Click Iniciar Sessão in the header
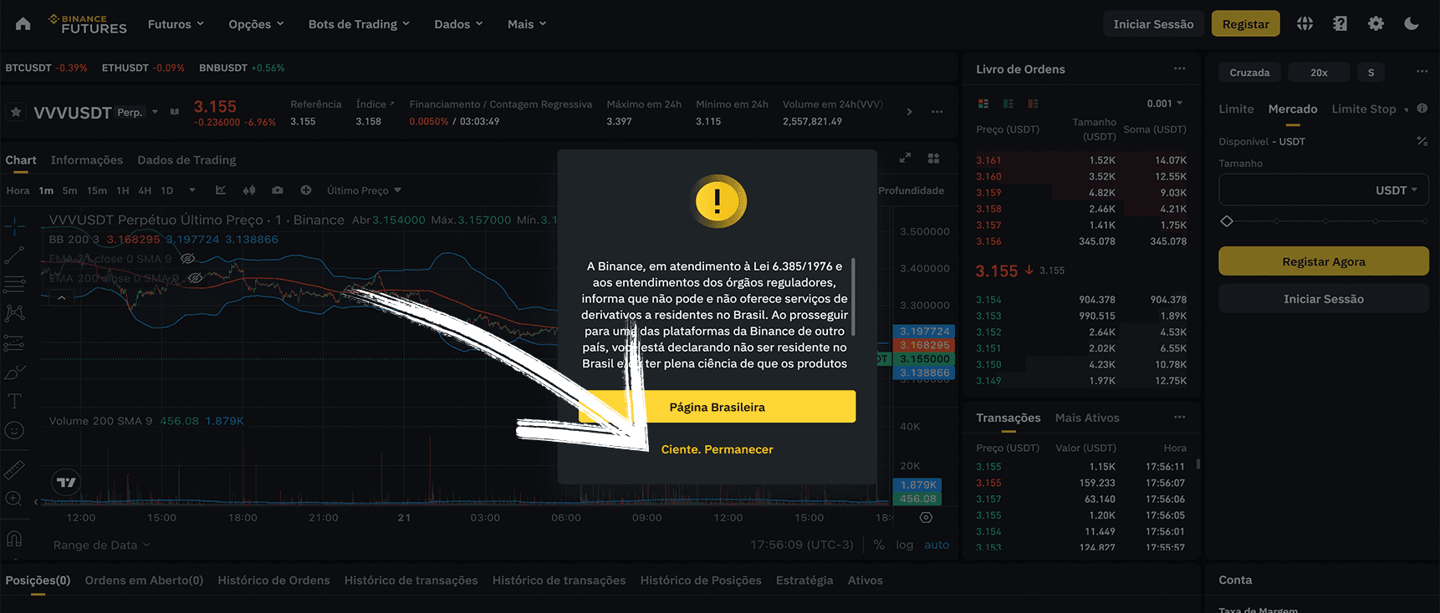1440x613 pixels. pyautogui.click(x=1153, y=23)
